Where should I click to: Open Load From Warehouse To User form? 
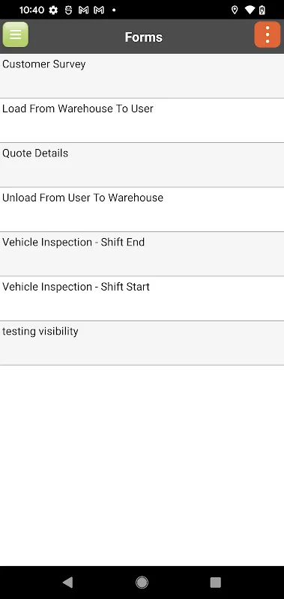(x=142, y=121)
